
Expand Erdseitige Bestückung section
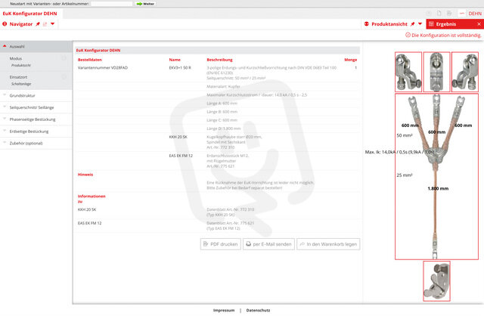(36, 132)
